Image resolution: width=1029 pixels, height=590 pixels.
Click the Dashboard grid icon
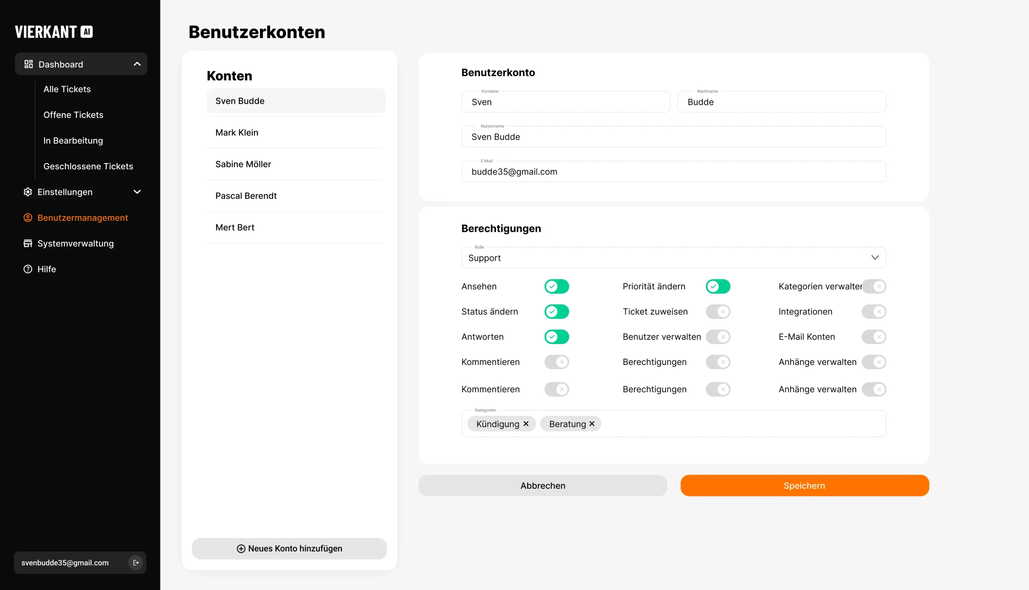pyautogui.click(x=29, y=64)
